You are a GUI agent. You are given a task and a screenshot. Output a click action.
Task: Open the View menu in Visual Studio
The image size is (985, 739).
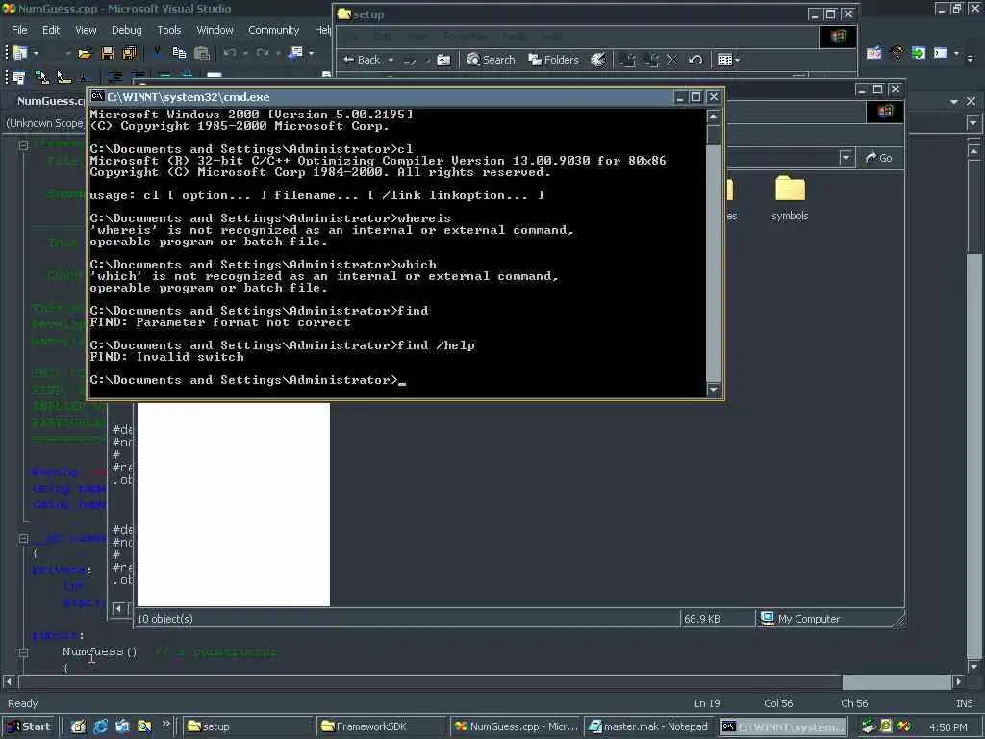[86, 30]
